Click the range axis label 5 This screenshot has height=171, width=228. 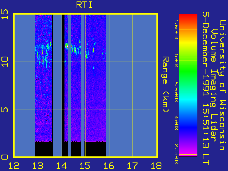click(x=5, y=110)
